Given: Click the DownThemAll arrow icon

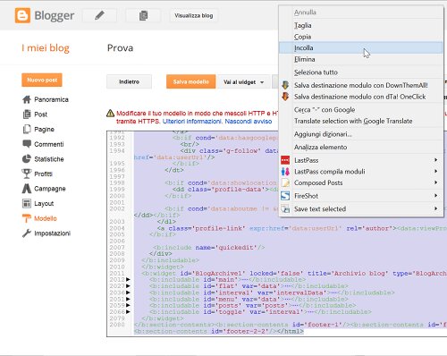Looking at the screenshot, I should [285, 85].
